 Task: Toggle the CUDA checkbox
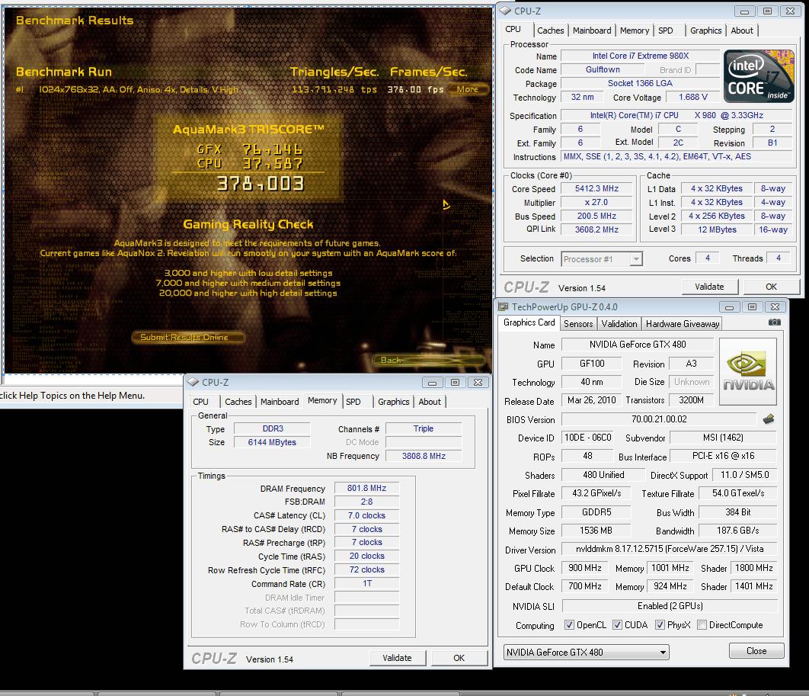[x=617, y=625]
